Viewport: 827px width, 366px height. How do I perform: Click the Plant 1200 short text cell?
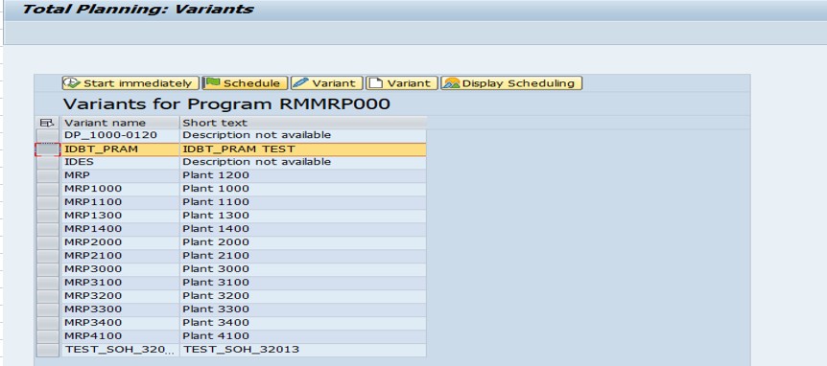point(303,175)
